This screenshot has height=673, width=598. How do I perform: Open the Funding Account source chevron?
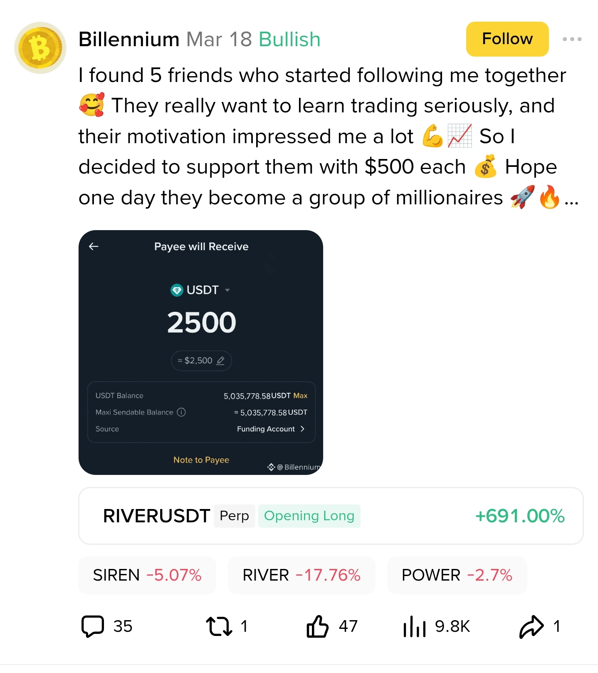tap(302, 429)
